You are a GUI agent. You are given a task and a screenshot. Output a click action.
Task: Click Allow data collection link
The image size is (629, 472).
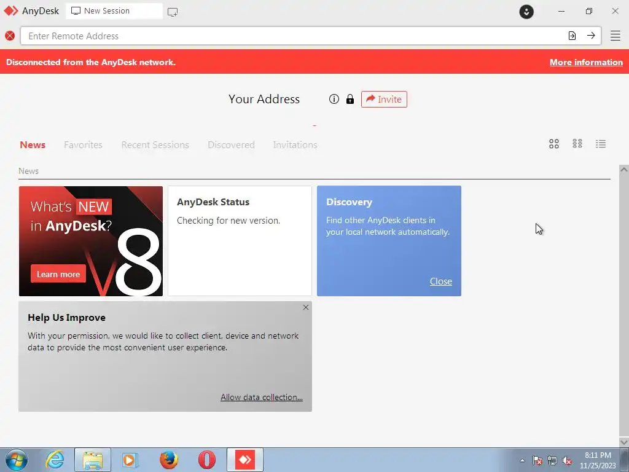[x=262, y=397]
